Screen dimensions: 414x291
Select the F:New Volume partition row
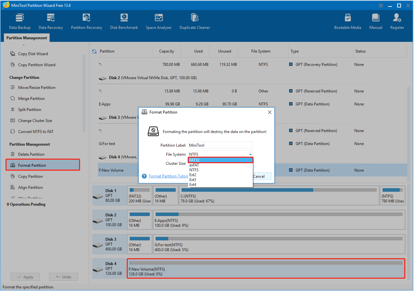point(252,170)
